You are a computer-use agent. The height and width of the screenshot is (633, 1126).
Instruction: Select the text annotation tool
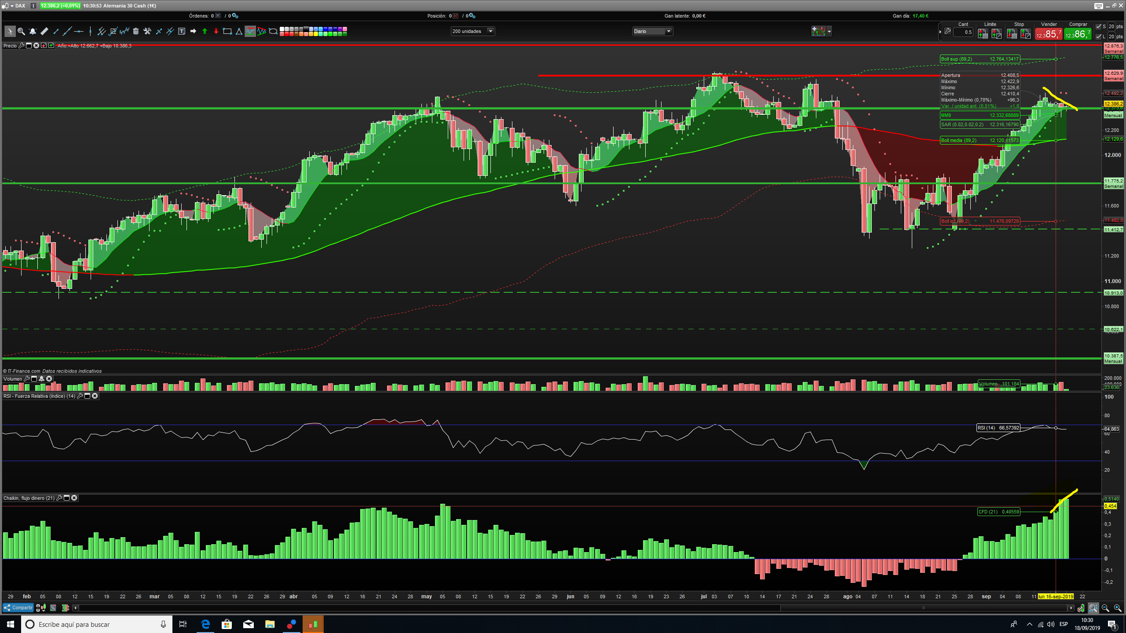(182, 31)
